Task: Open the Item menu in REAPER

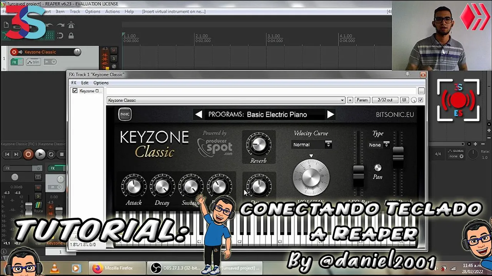Action: 60,11
